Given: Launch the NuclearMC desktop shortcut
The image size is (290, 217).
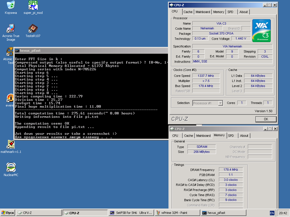Looking at the screenshot, I should (11, 167).
